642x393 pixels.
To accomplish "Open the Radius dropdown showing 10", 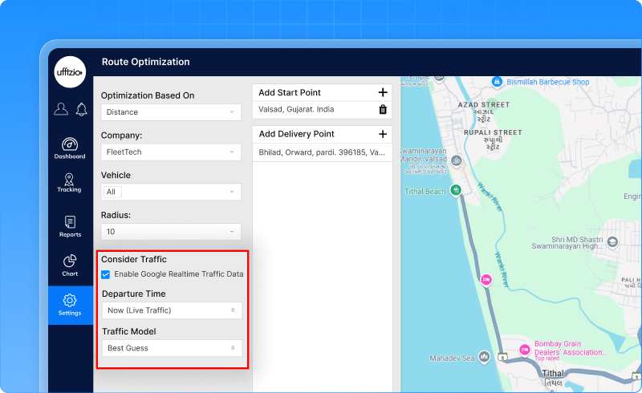I will (x=171, y=232).
